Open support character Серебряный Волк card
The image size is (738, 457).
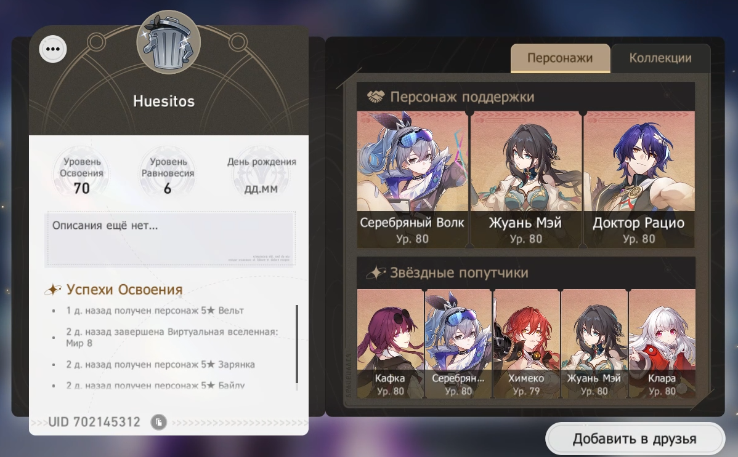pos(412,179)
